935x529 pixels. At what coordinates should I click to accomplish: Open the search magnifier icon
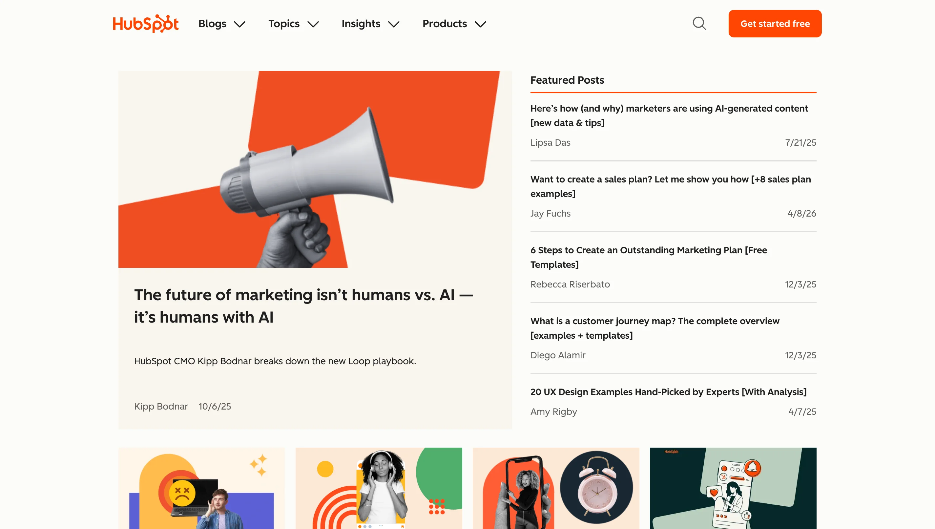699,24
